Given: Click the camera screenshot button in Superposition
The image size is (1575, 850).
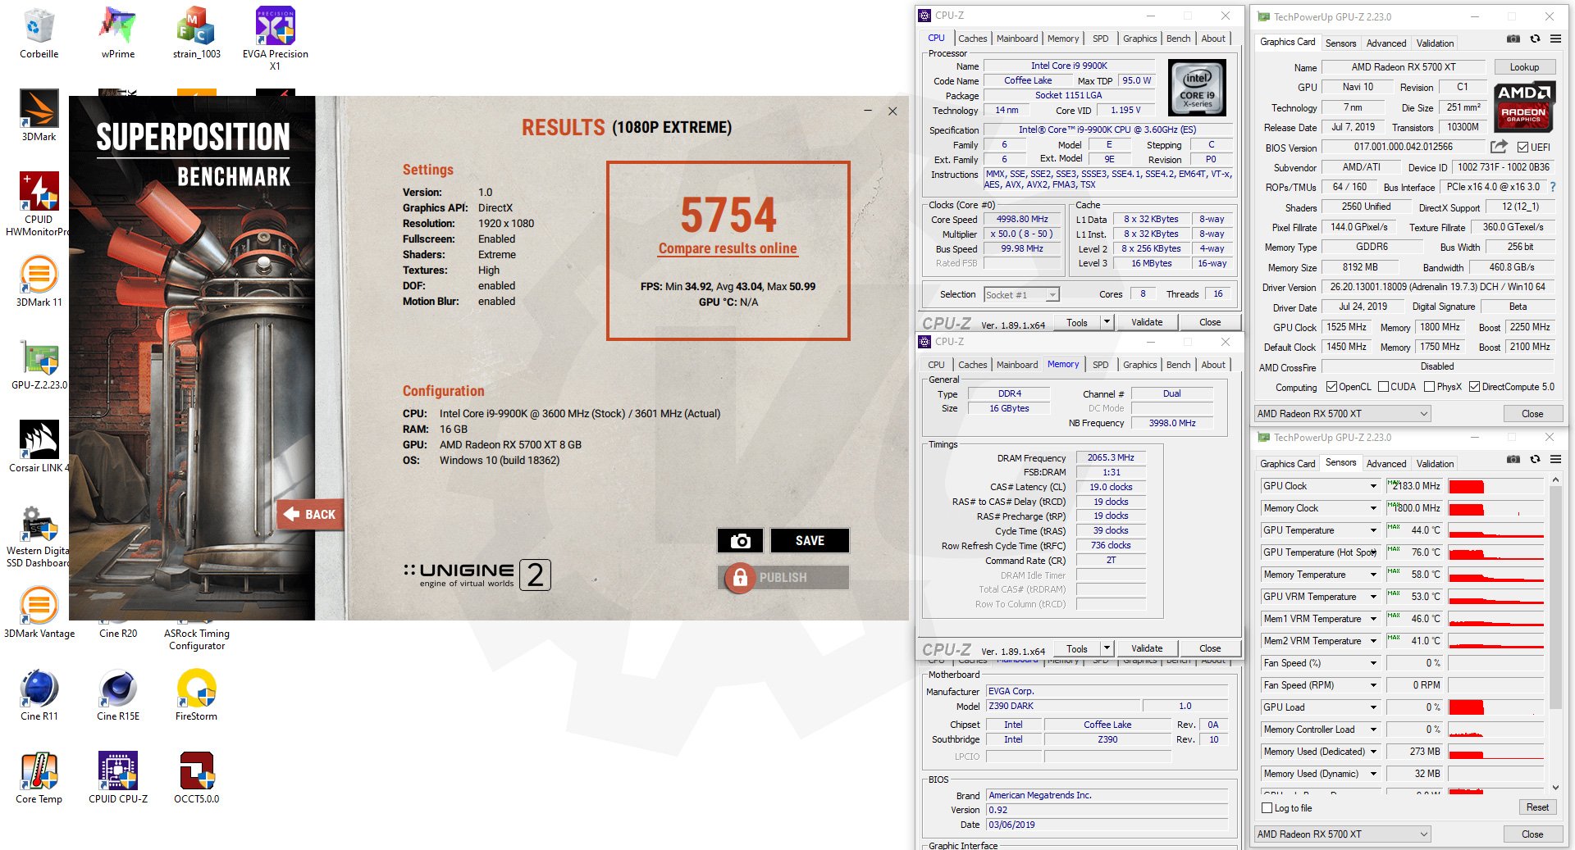Looking at the screenshot, I should pyautogui.click(x=740, y=541).
